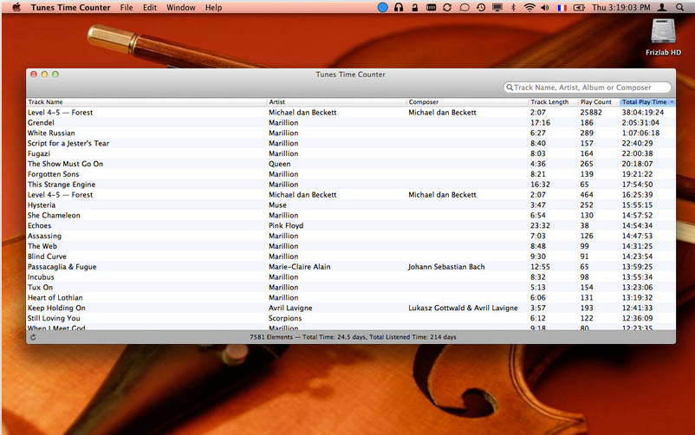Select the Echoes track row
The width and height of the screenshot is (695, 435).
[351, 225]
